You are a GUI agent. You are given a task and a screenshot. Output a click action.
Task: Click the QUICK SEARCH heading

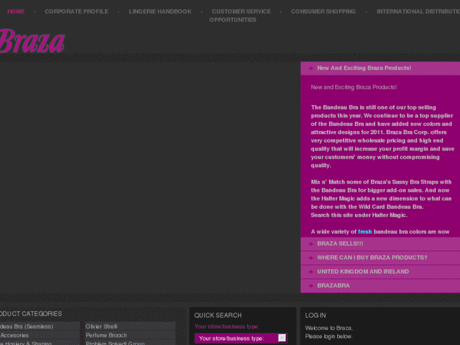[218, 315]
